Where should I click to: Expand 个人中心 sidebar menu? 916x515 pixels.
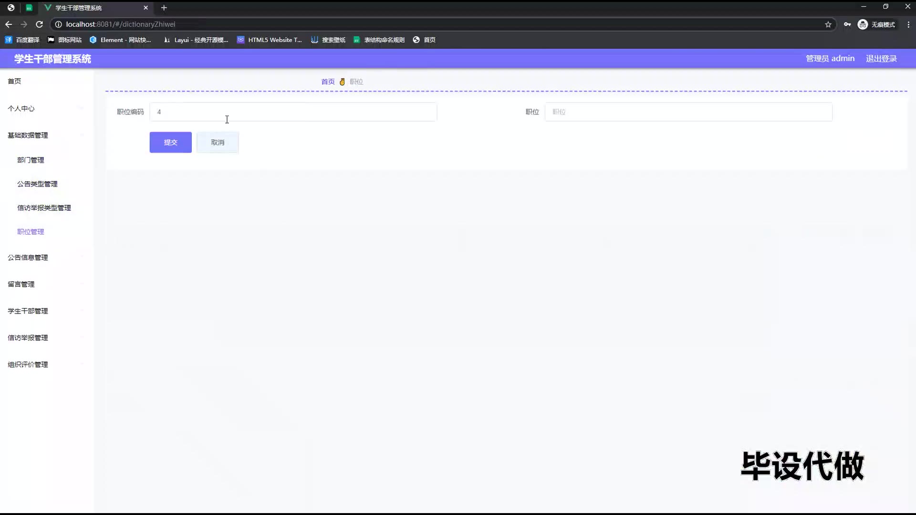[x=21, y=109]
